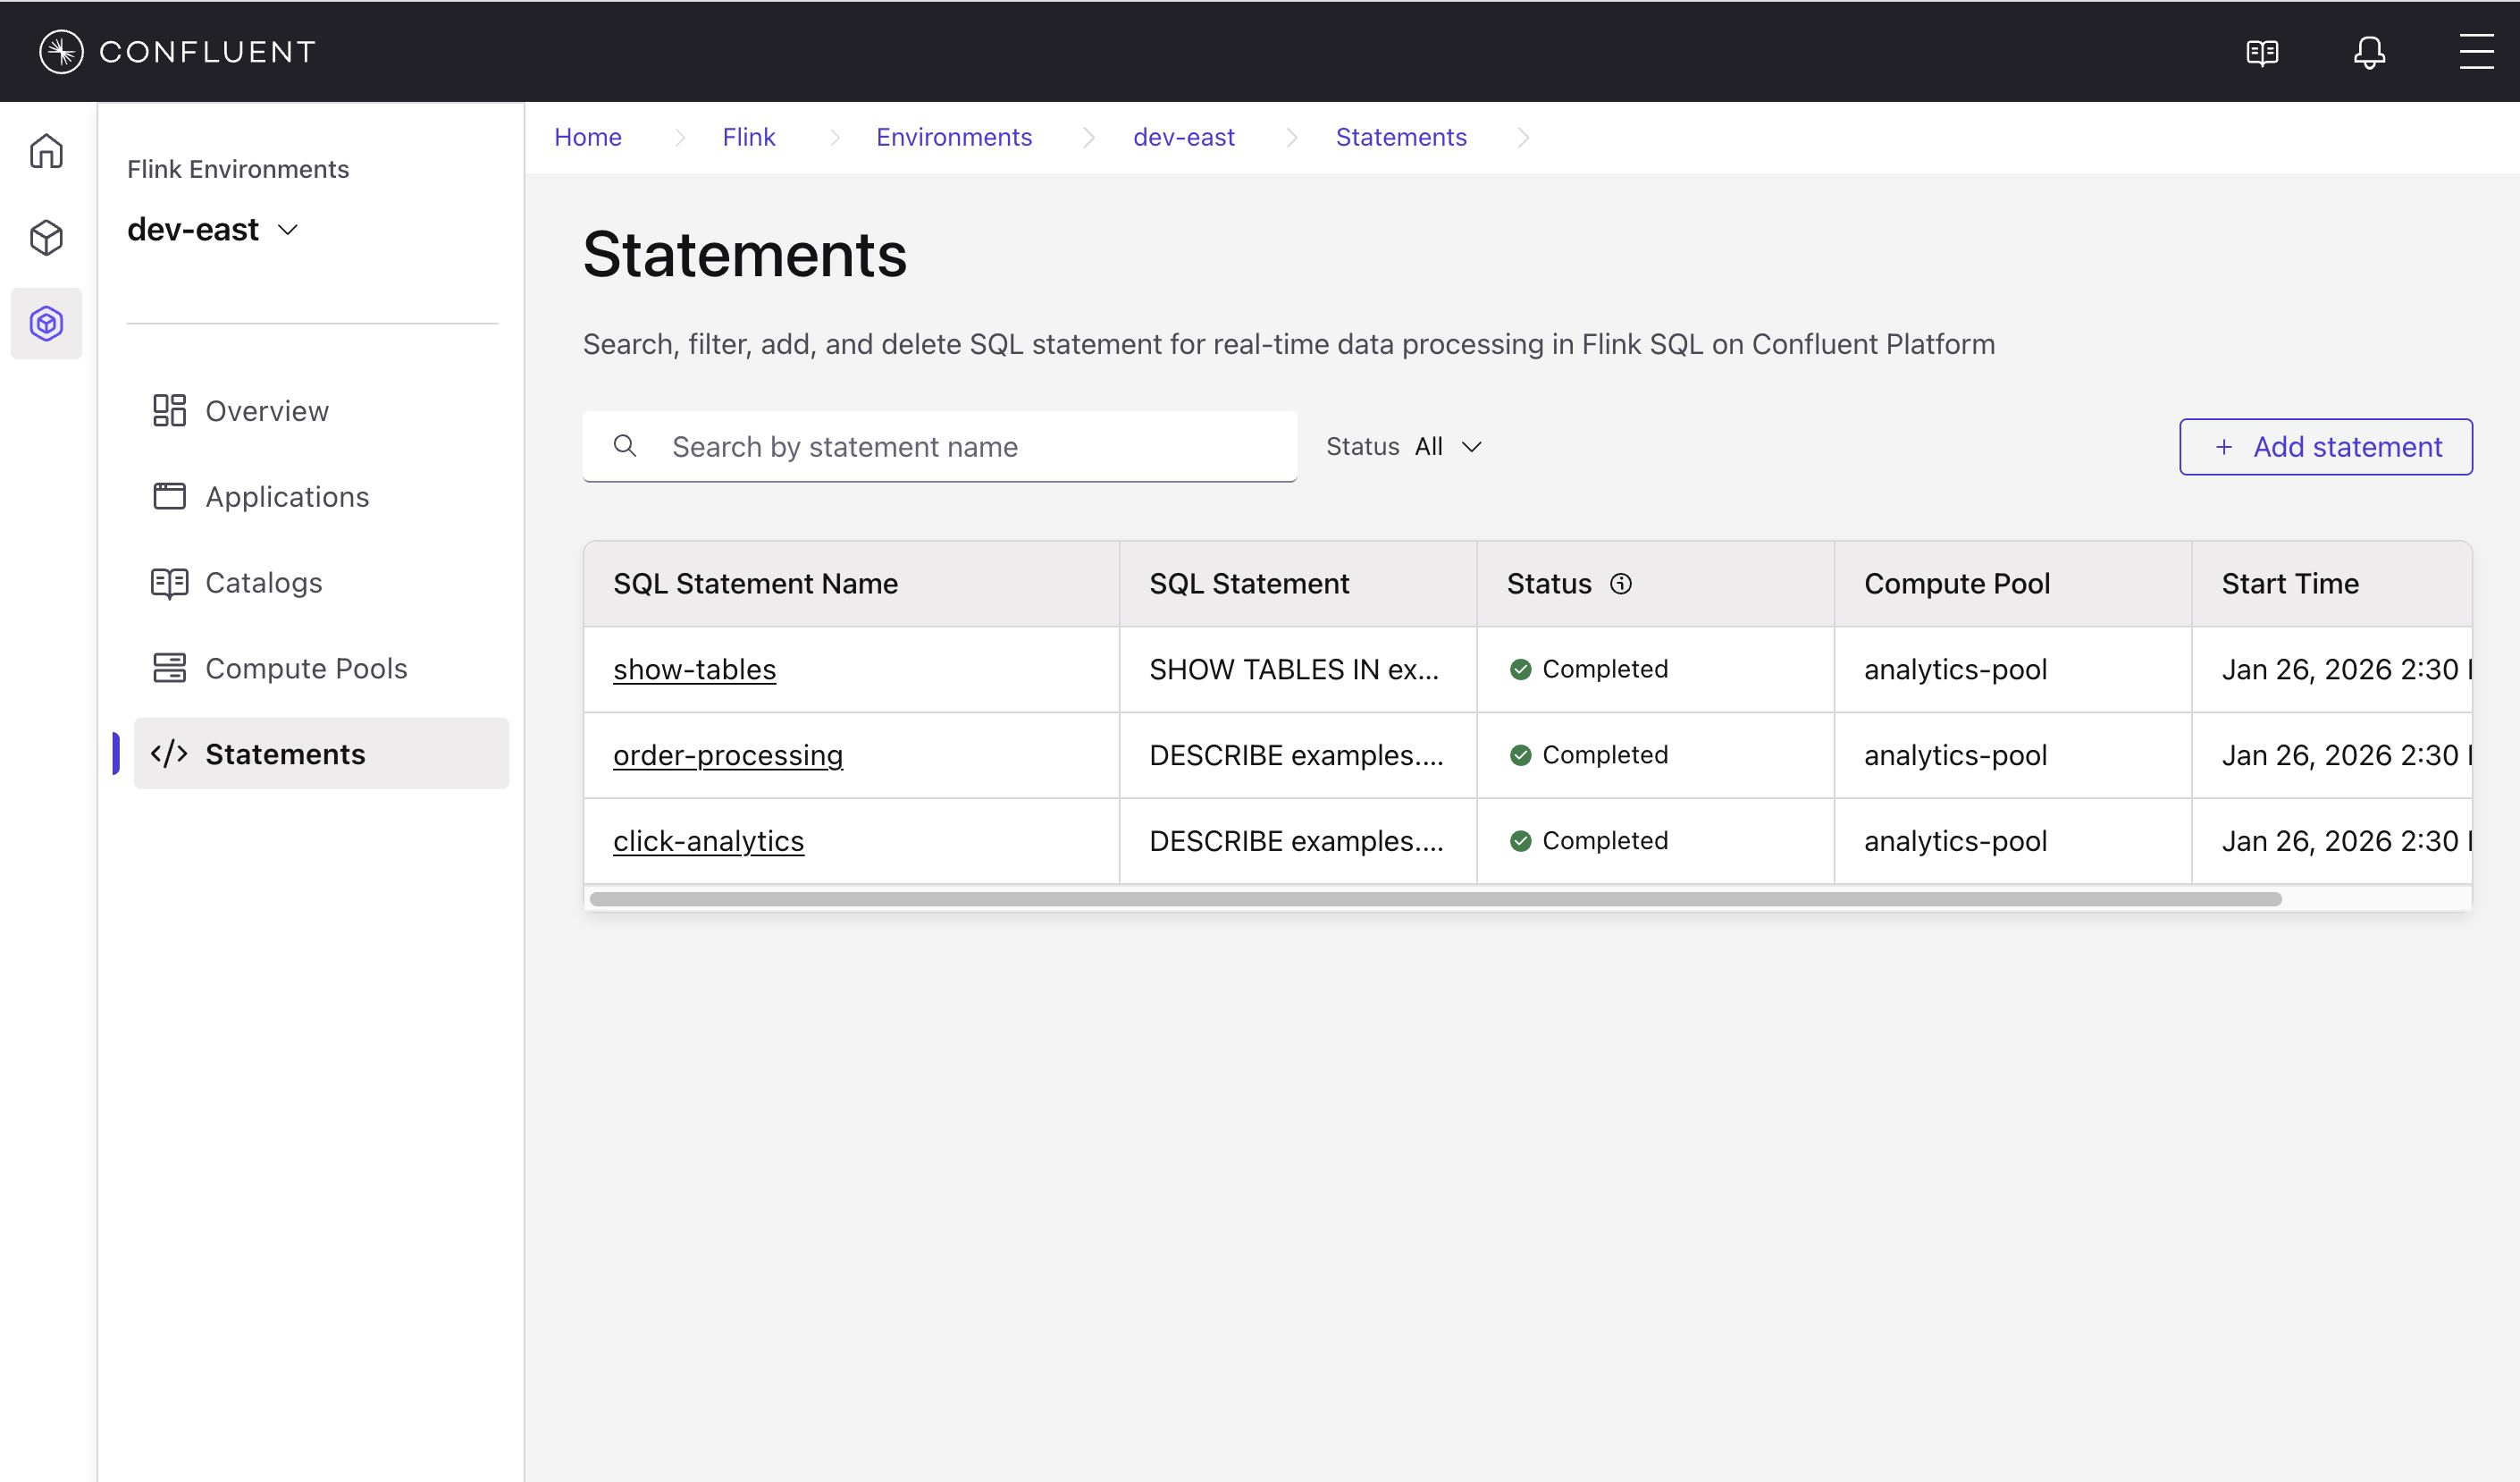This screenshot has width=2520, height=1482.
Task: Open Catalogs in sidebar
Action: [x=321, y=583]
